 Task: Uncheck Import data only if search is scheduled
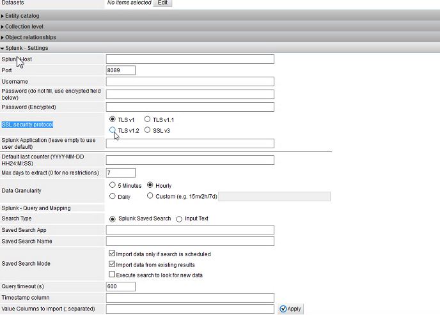point(112,254)
